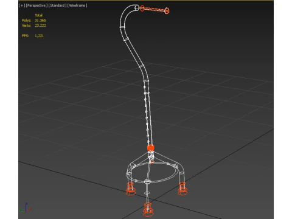The height and width of the screenshot is (219, 292).
Task: Click the open tube end near the handle
Action: pos(137,8)
